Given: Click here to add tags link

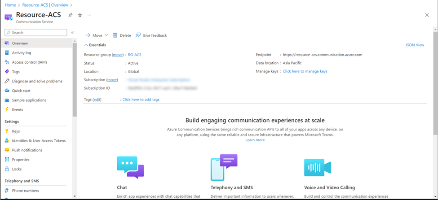Looking at the screenshot, I should [141, 99].
